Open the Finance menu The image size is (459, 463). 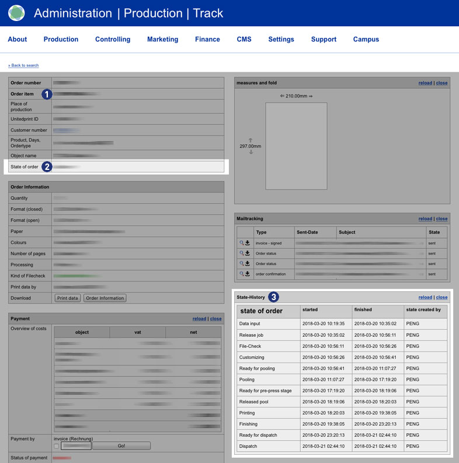(x=207, y=39)
